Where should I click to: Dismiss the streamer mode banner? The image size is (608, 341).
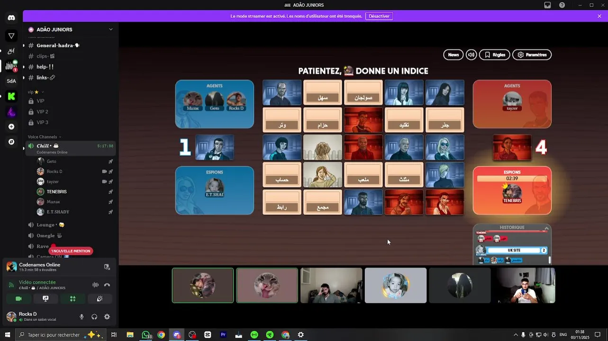(x=599, y=16)
